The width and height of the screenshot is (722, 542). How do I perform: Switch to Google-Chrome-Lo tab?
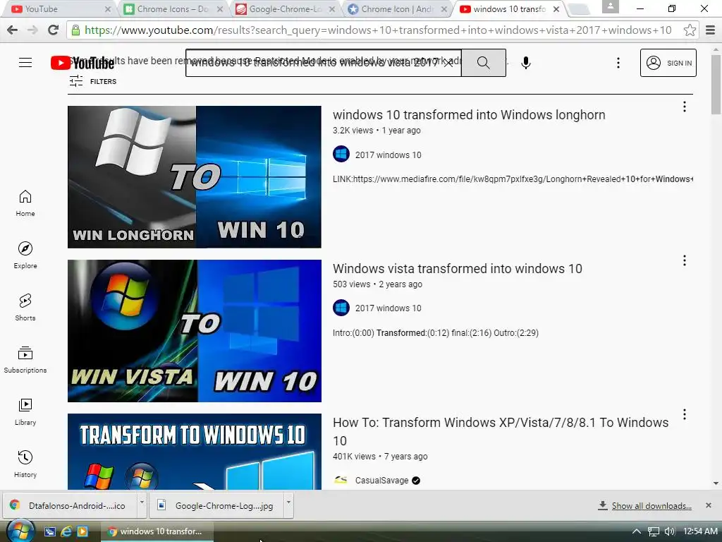point(286,8)
